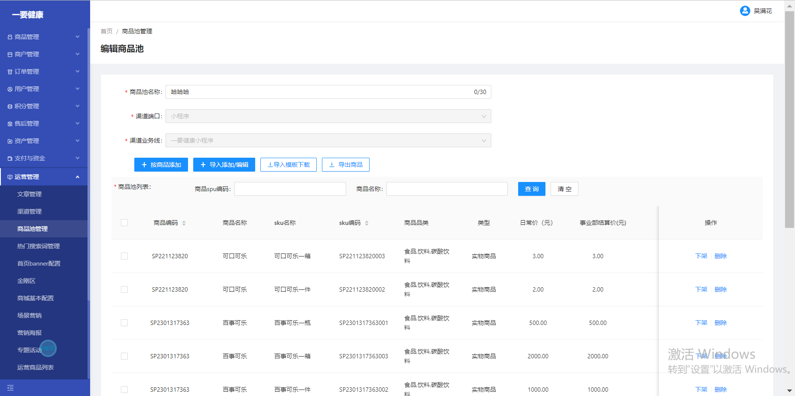The width and height of the screenshot is (795, 396).
Task: Click the 用户管理 sidebar icon
Action: 10,89
